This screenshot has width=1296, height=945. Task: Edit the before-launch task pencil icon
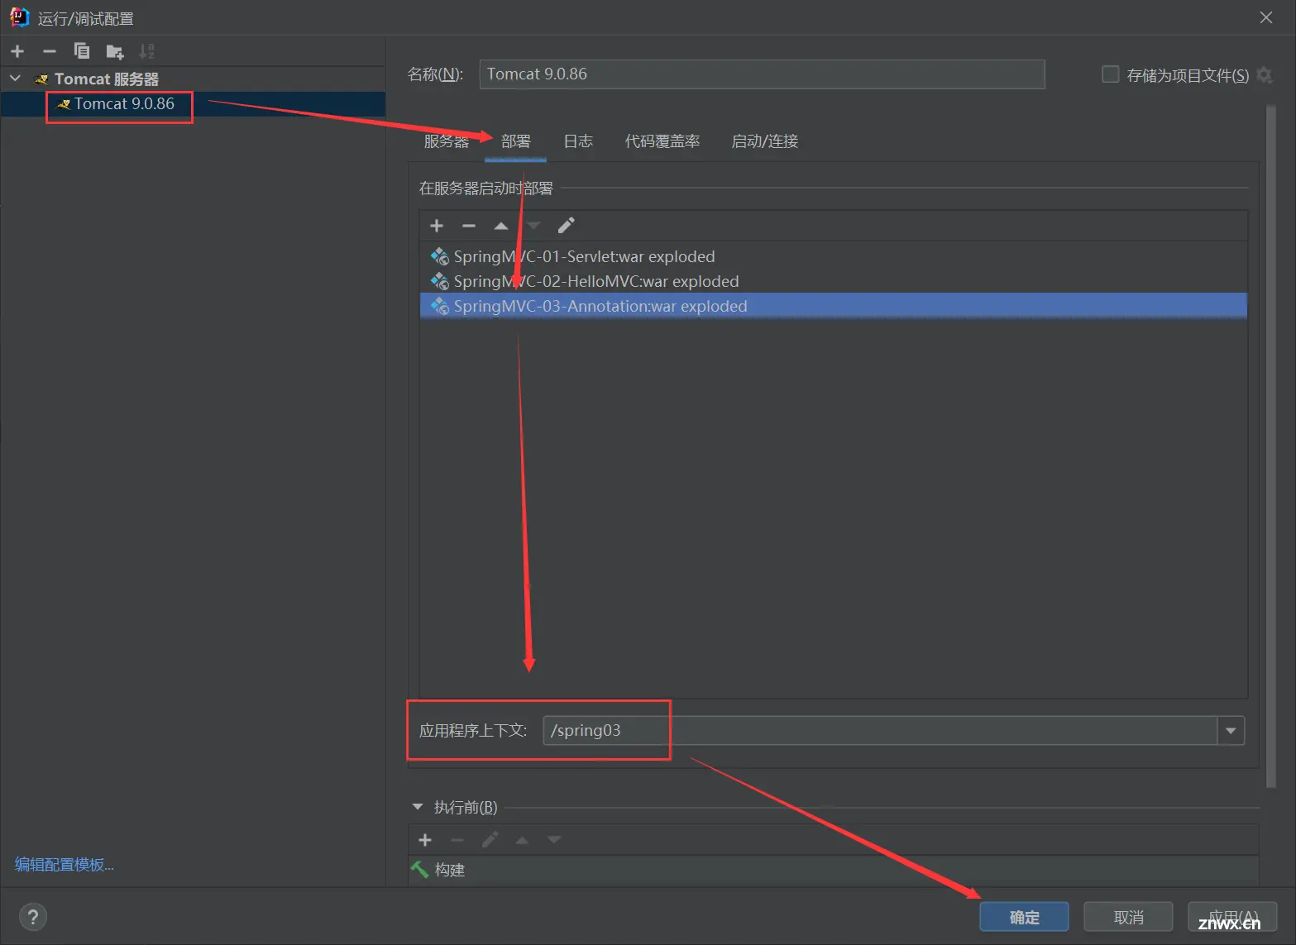click(490, 840)
